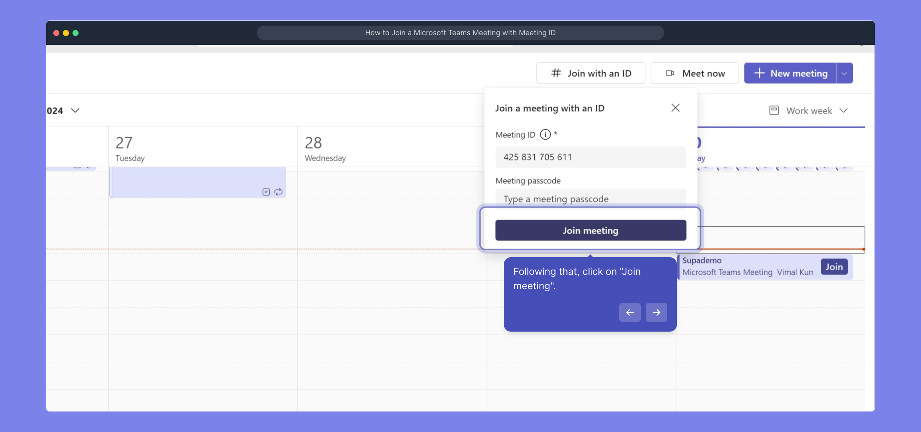
Task: Click the notes icon on Tuesday's event
Action: click(266, 192)
